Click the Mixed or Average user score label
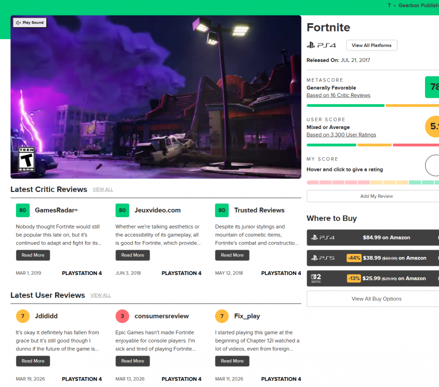439x387 pixels. (328, 127)
